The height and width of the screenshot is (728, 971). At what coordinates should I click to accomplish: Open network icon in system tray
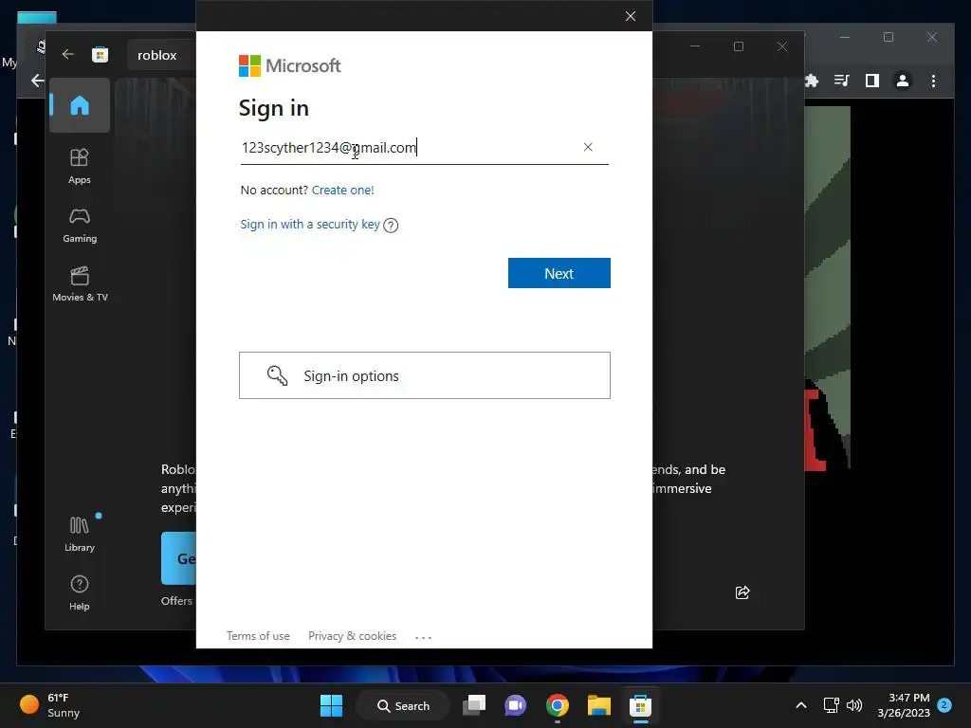[831, 705]
